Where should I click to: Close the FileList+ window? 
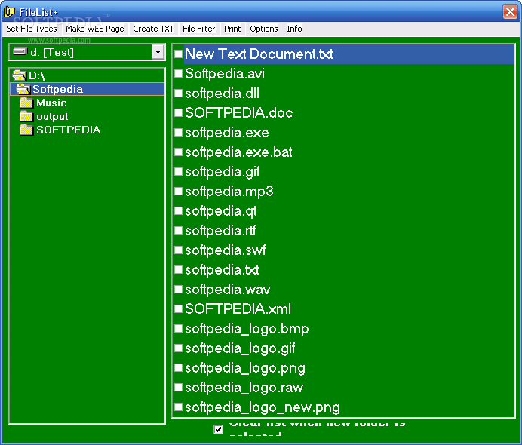pos(510,11)
